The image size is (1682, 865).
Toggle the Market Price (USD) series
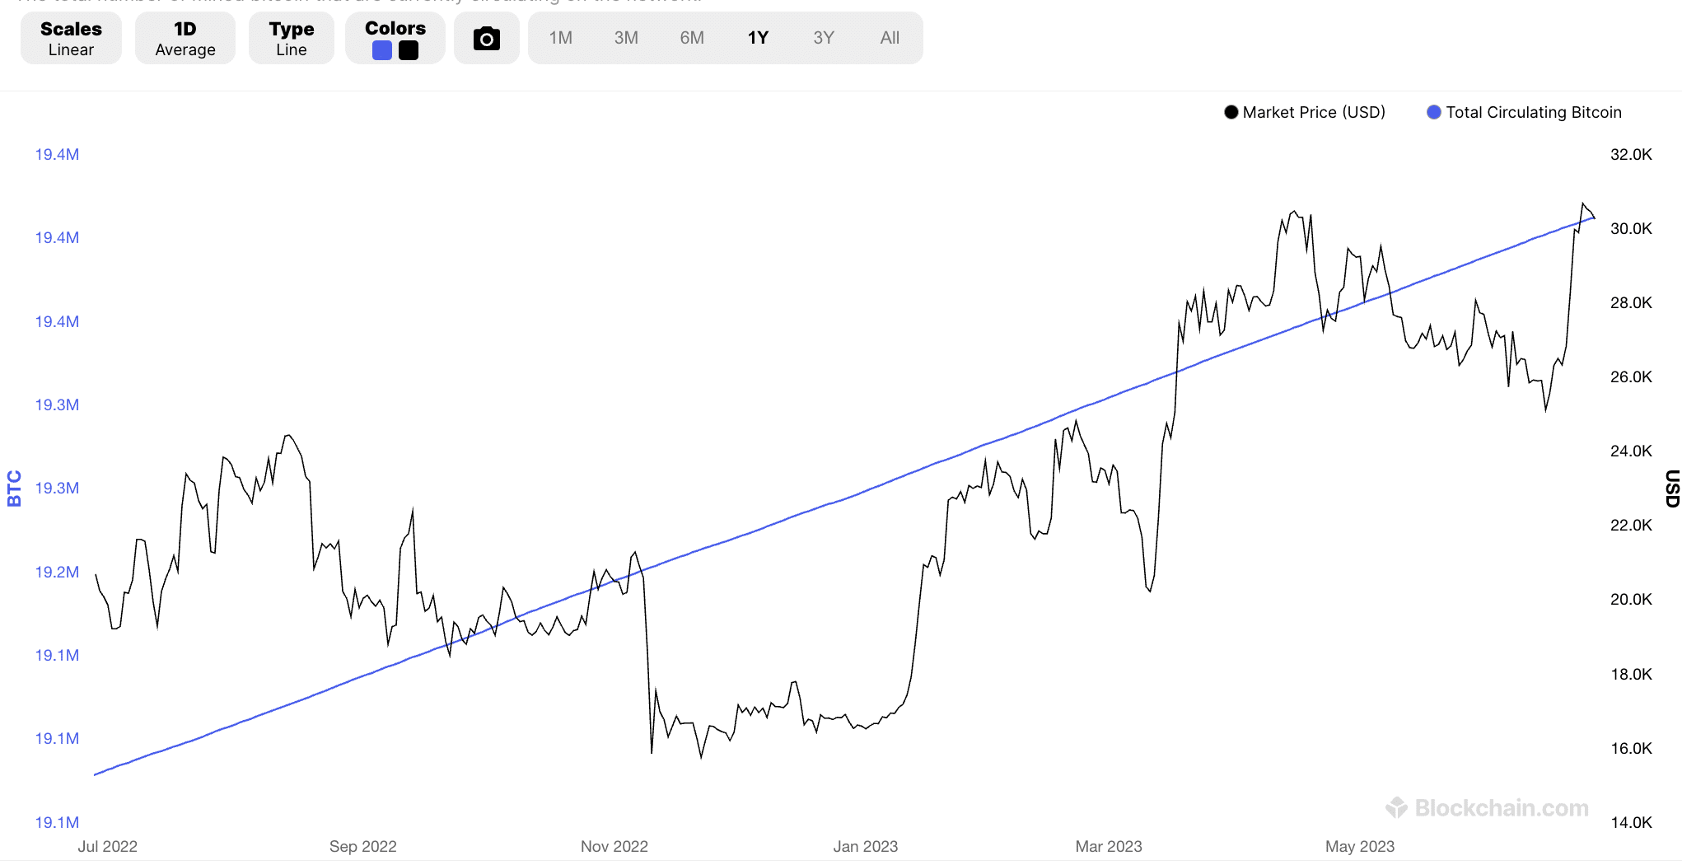(x=1305, y=112)
